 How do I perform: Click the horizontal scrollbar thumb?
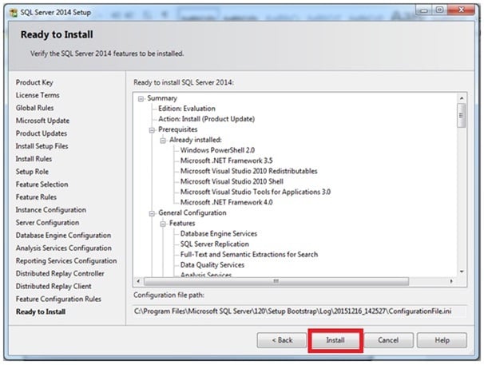click(276, 281)
